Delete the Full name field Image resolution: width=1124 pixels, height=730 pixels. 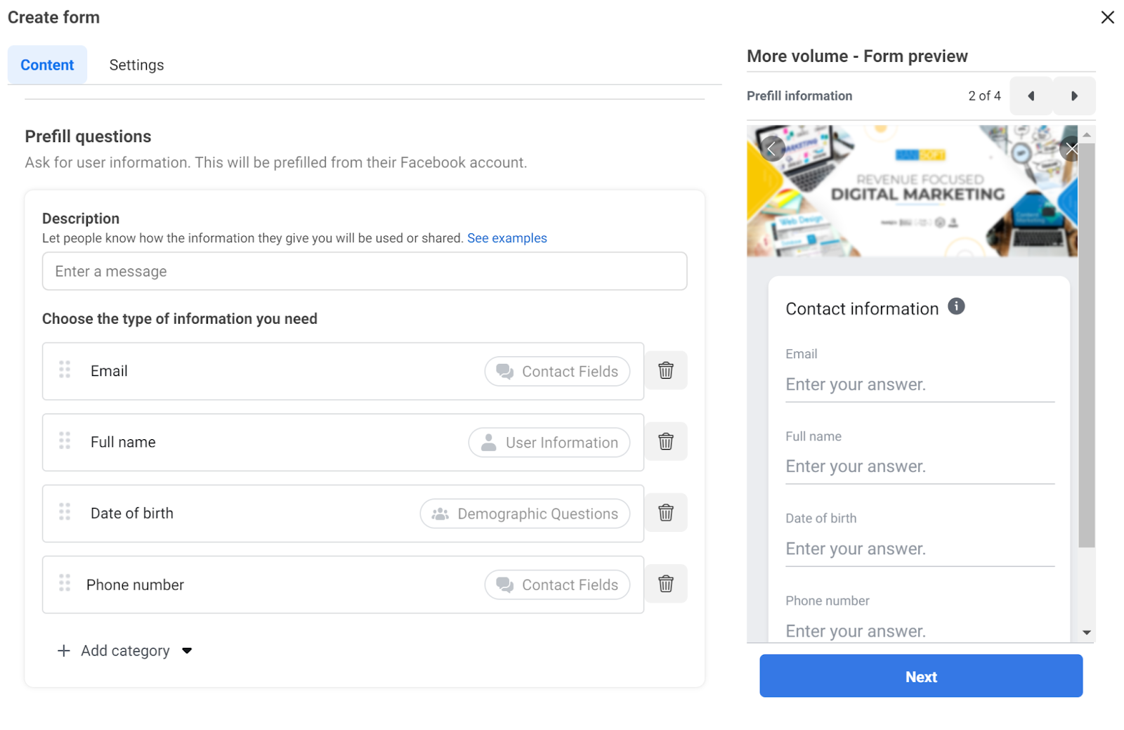coord(665,441)
